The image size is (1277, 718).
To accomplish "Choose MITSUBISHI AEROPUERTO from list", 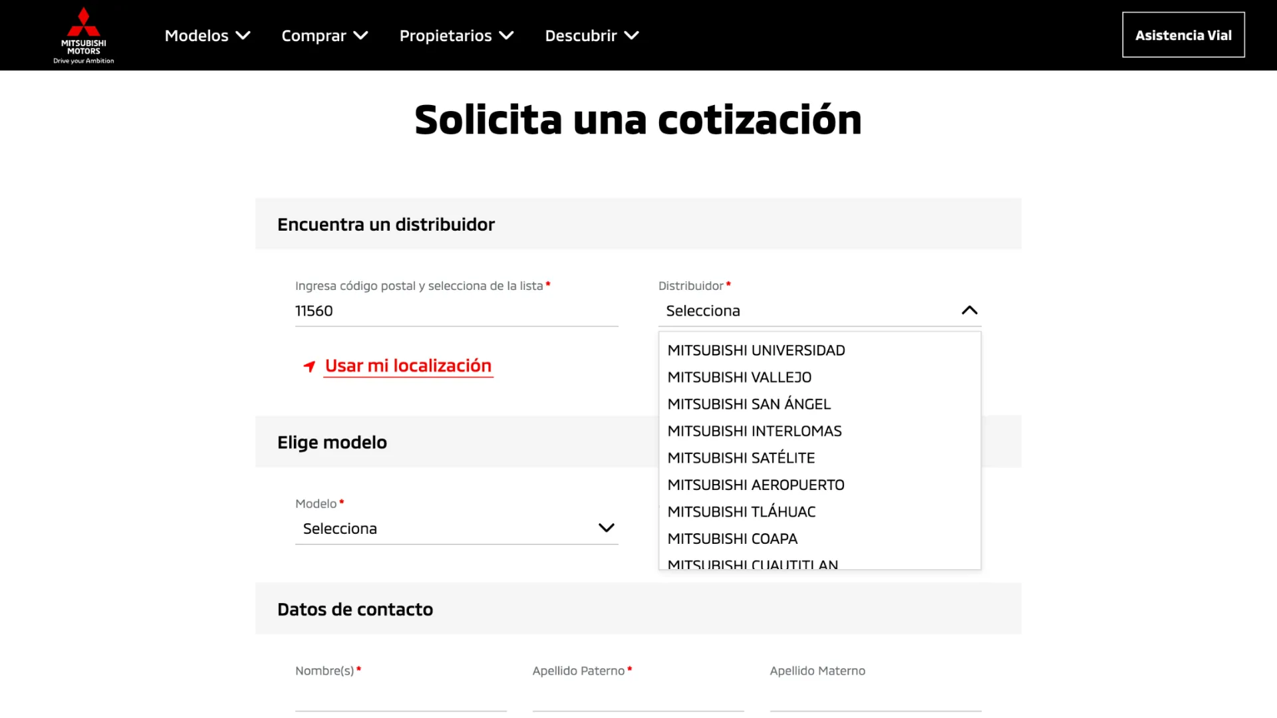I will pyautogui.click(x=756, y=485).
